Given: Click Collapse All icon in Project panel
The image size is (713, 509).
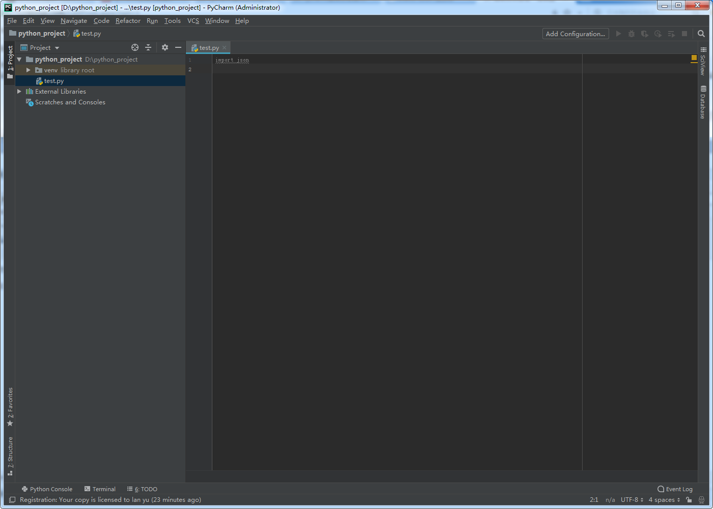Looking at the screenshot, I should pyautogui.click(x=148, y=47).
